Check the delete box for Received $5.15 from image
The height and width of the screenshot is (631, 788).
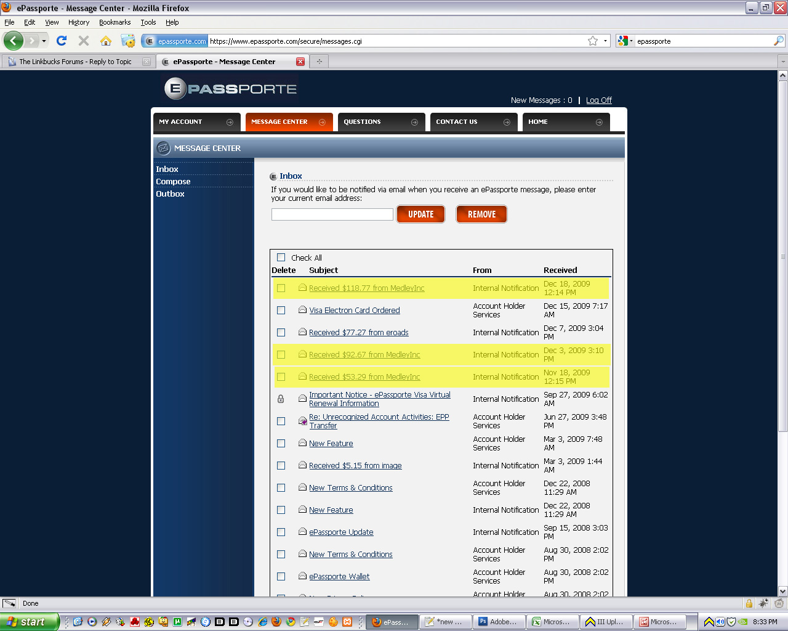coord(281,465)
